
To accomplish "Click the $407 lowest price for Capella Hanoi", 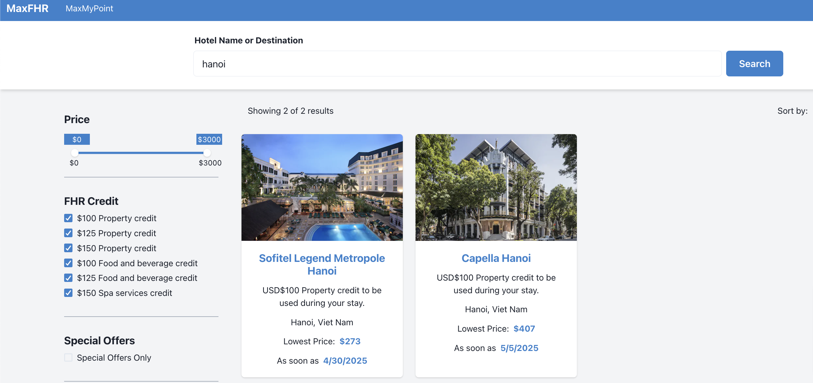I will (524, 328).
